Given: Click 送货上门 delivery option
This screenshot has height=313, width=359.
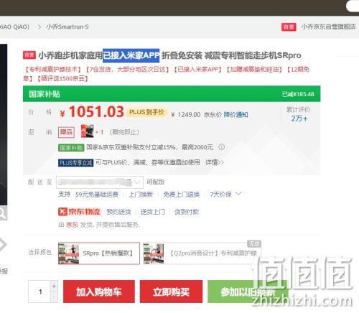Looking at the screenshot, I should [152, 212].
